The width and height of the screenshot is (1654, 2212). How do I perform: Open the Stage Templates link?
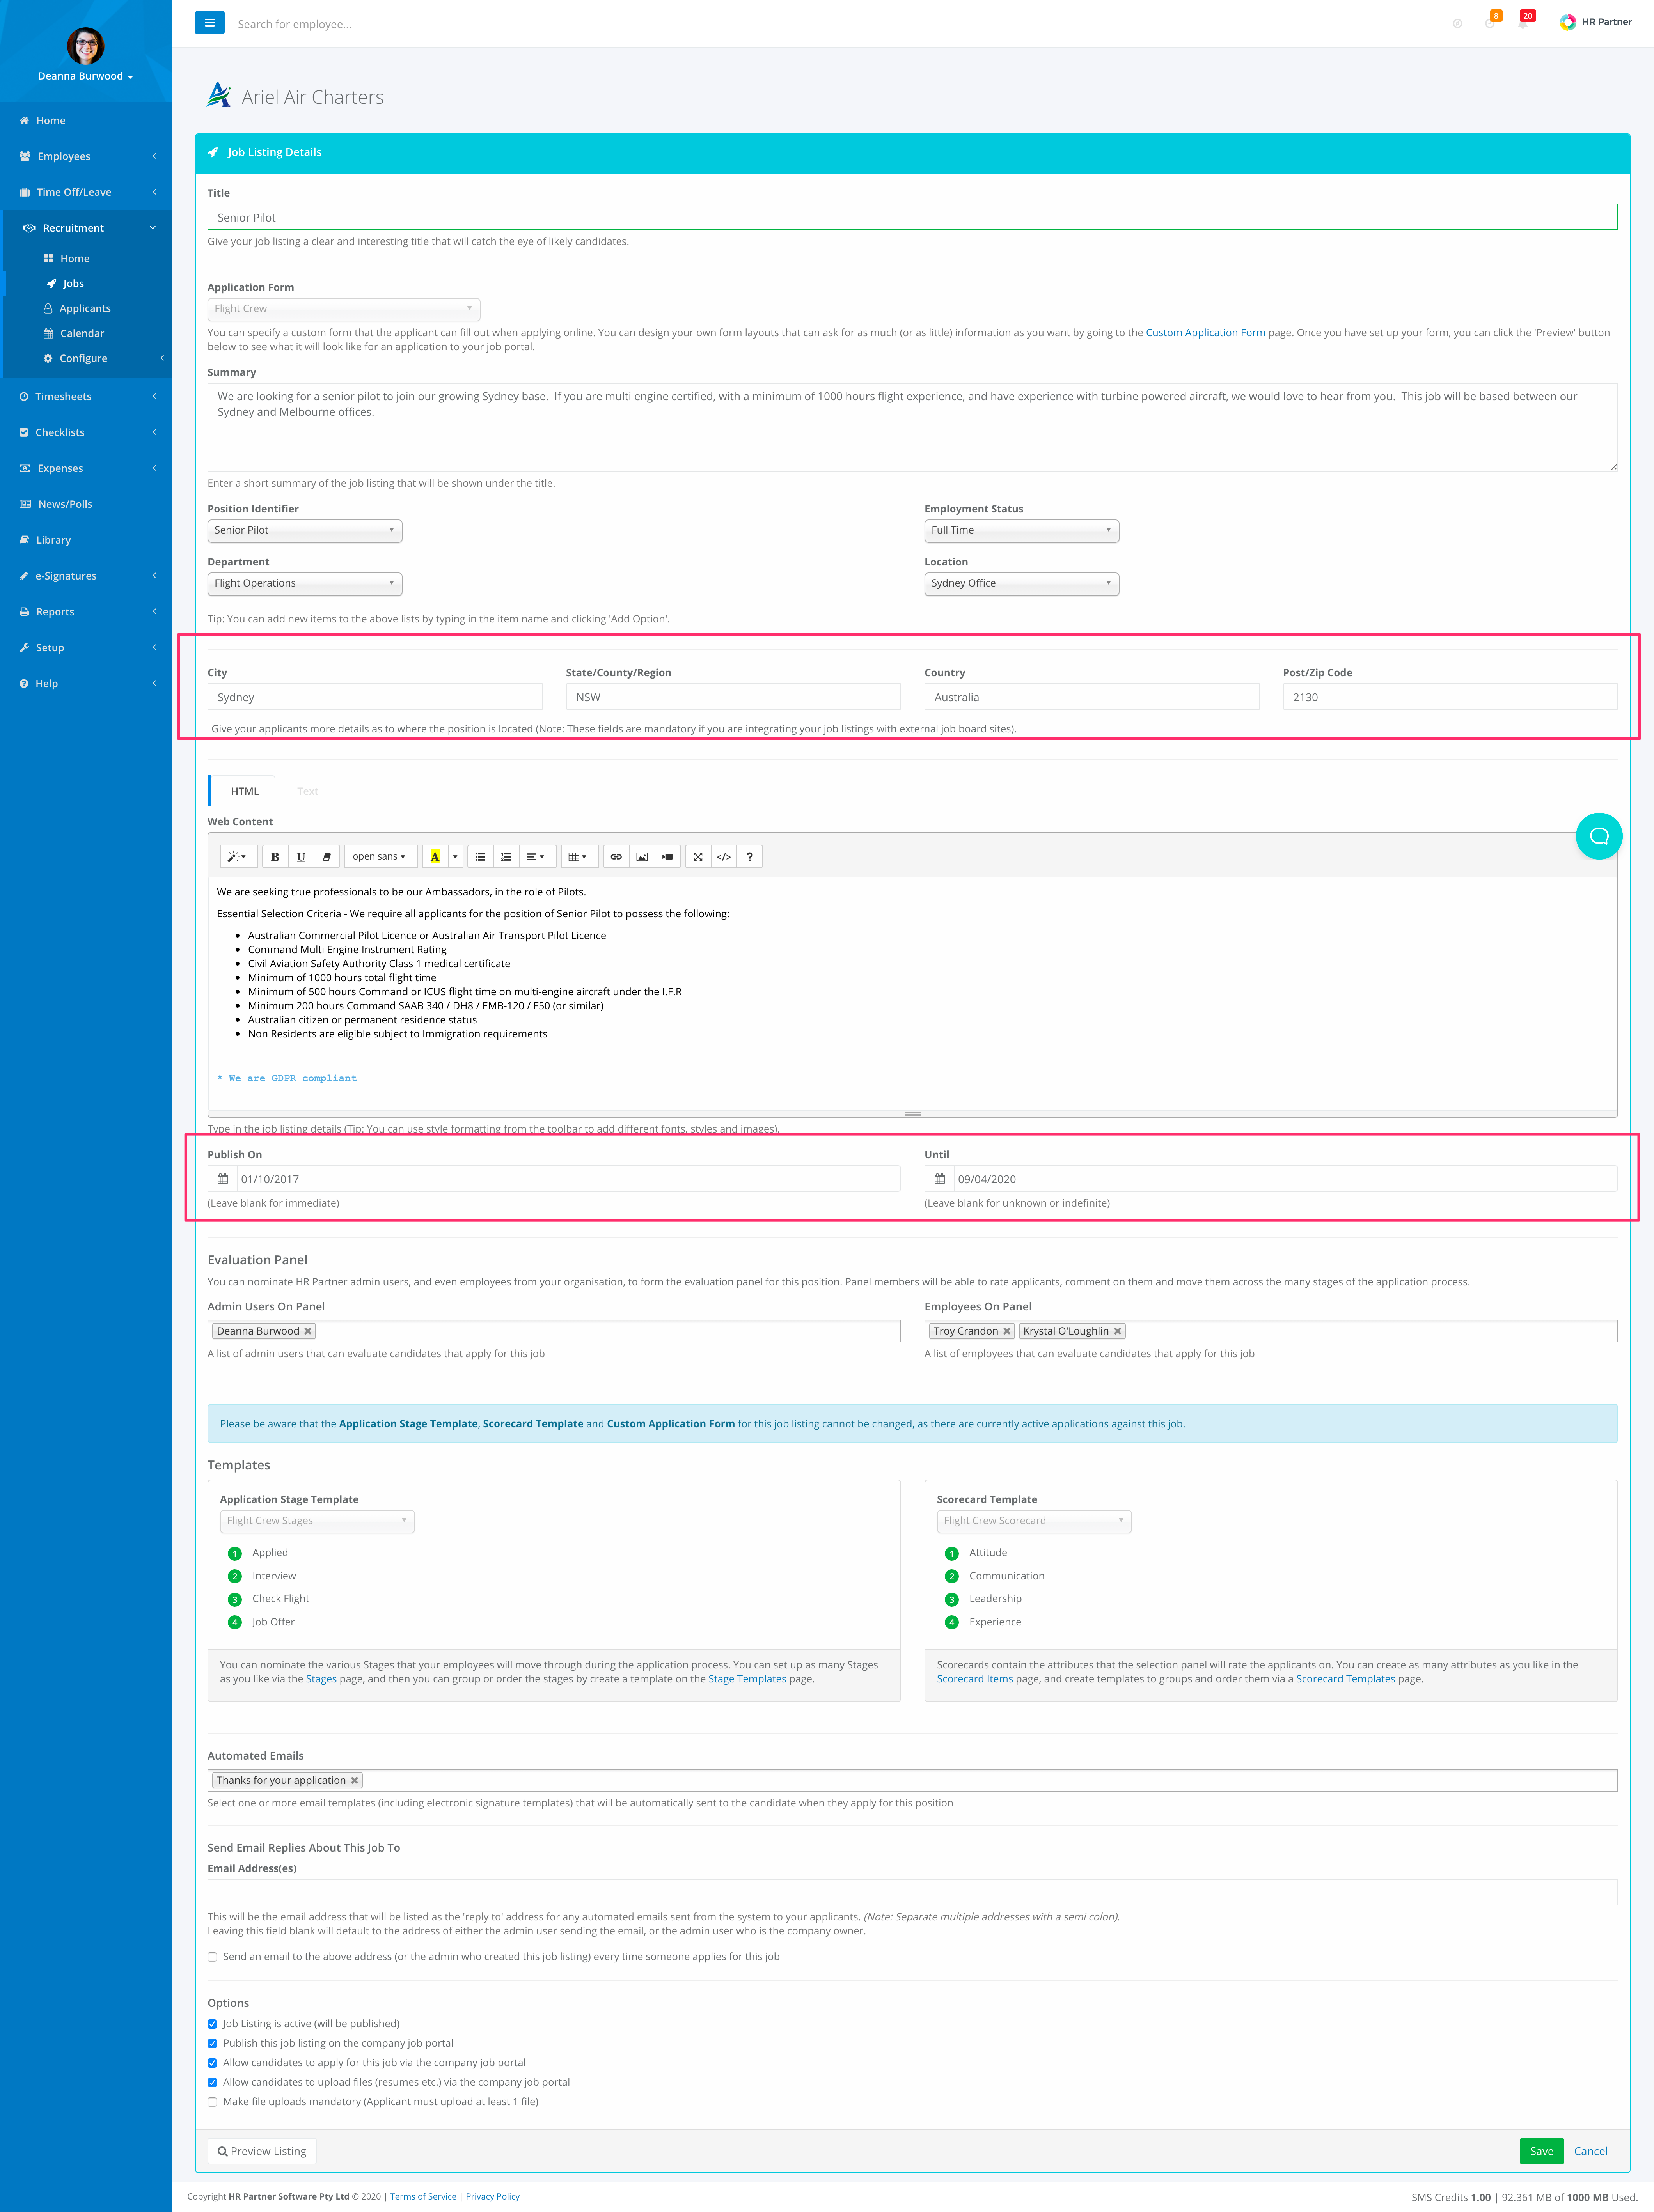pyautogui.click(x=747, y=1679)
